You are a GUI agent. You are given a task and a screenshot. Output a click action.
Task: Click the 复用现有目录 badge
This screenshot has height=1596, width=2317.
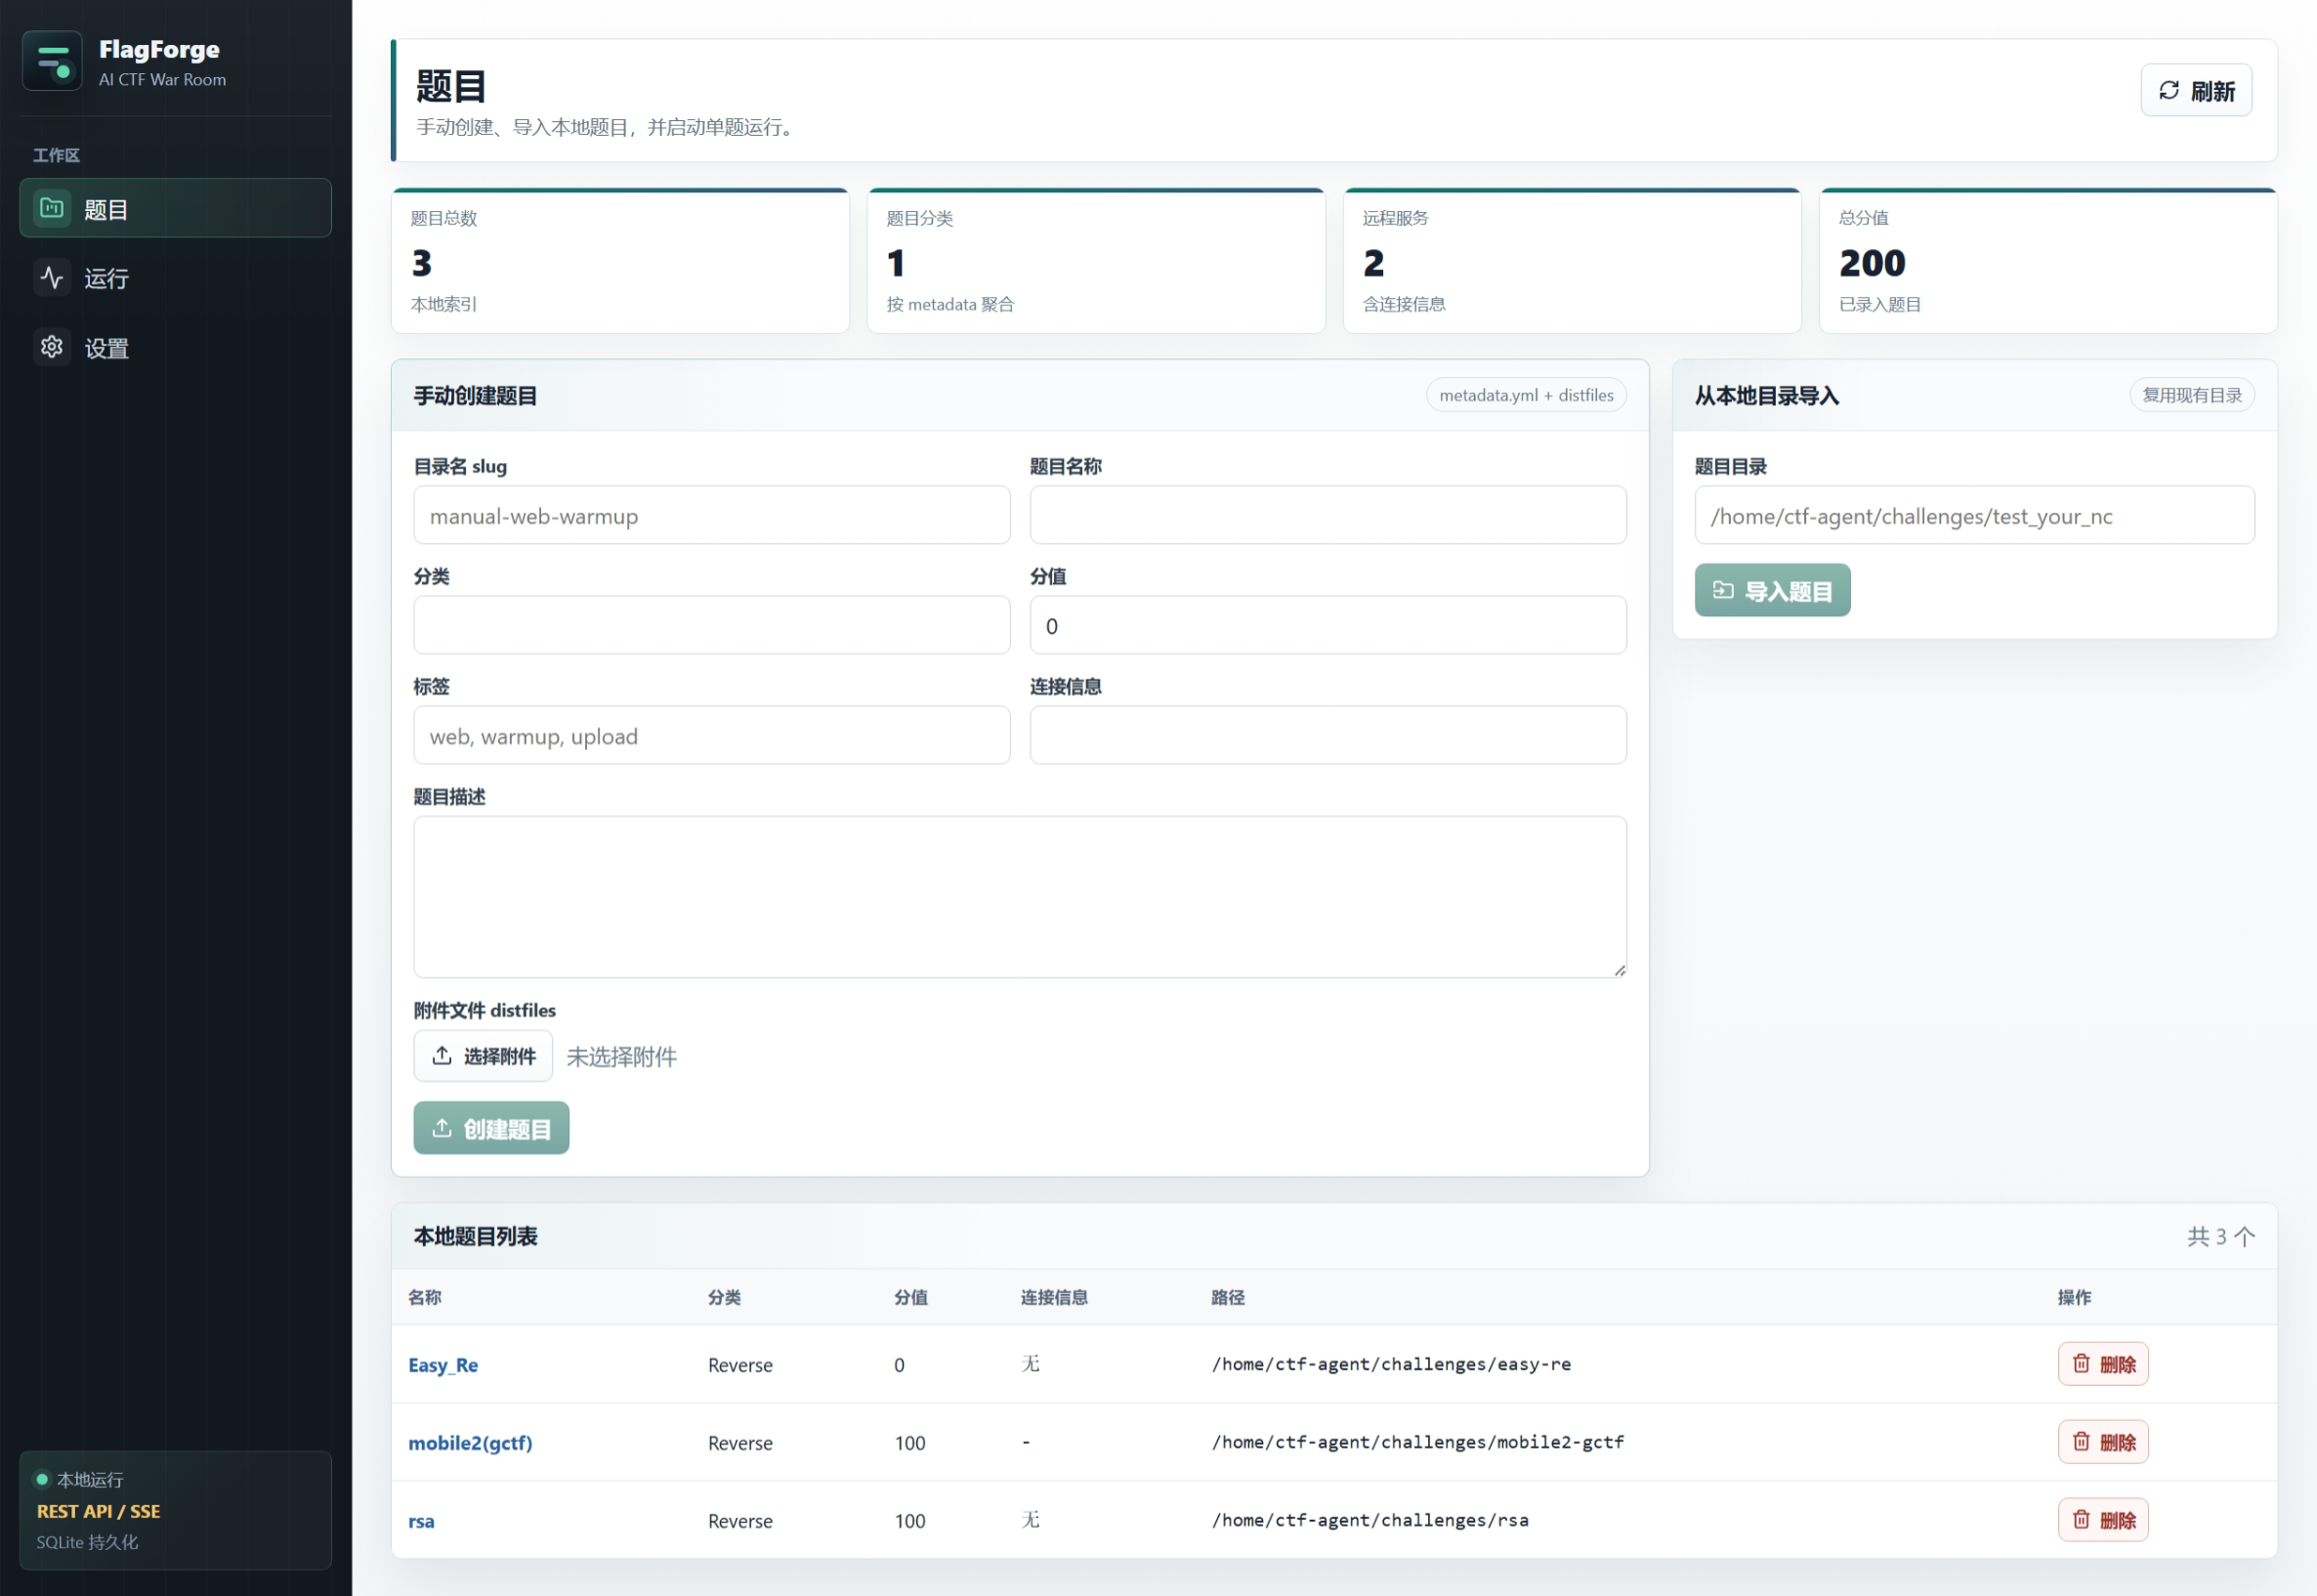coord(2192,395)
